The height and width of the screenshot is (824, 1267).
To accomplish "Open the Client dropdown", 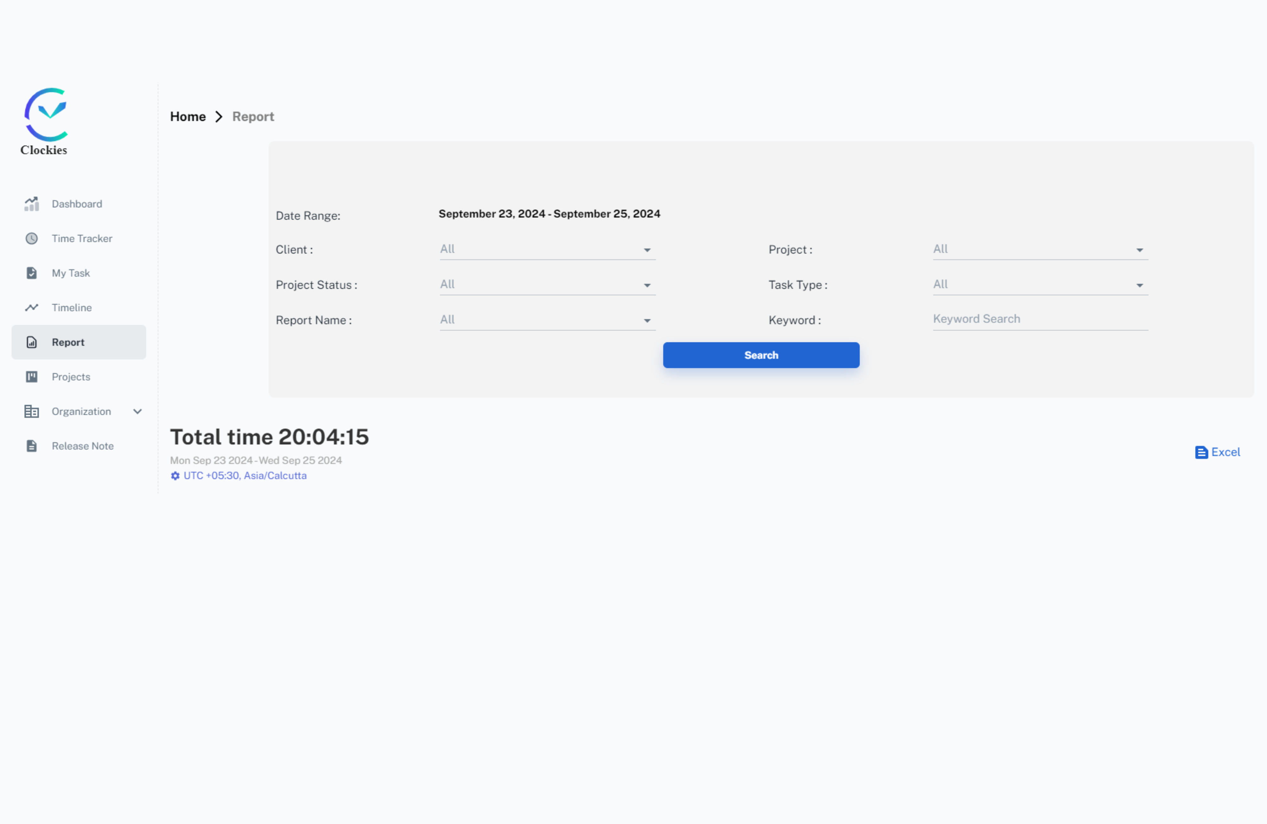I will coord(547,249).
